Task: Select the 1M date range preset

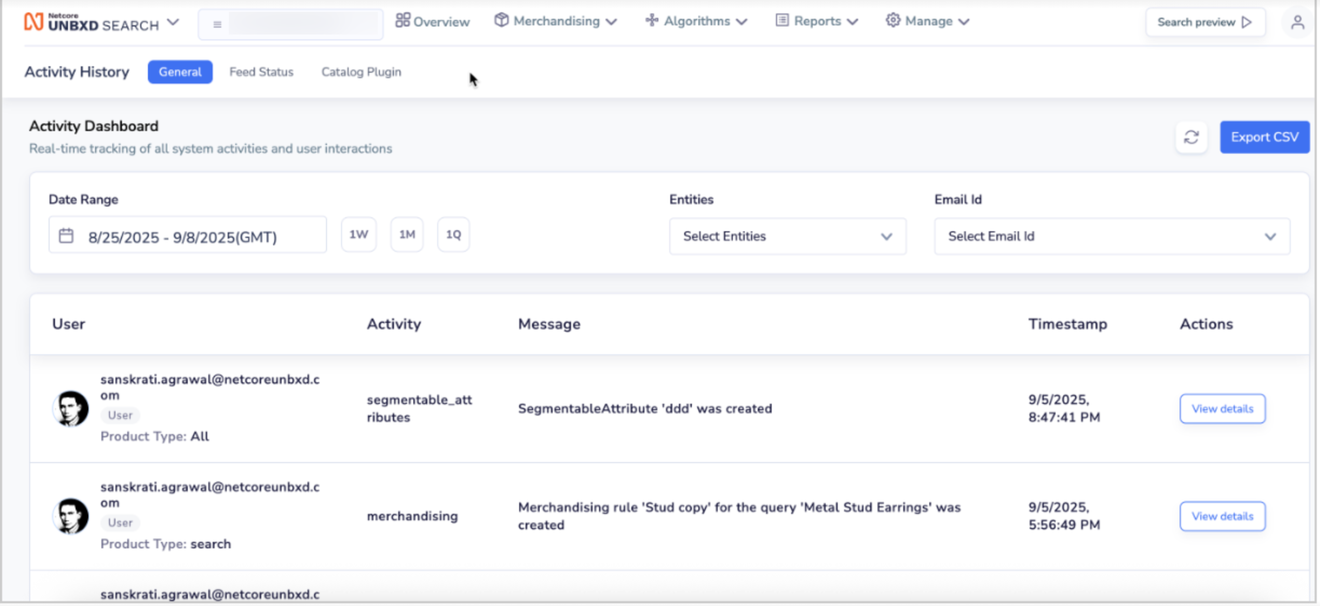Action: point(407,235)
